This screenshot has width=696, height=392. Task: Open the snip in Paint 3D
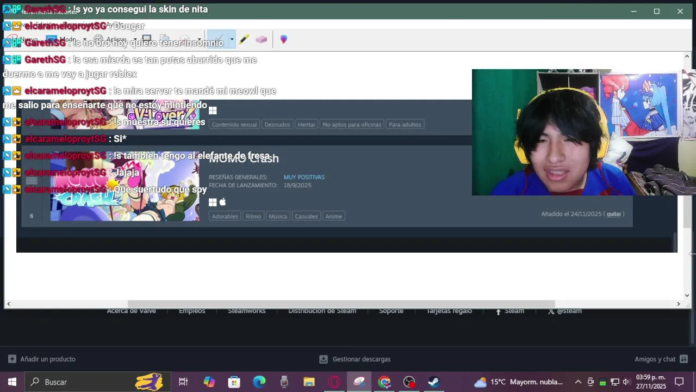[x=283, y=39]
